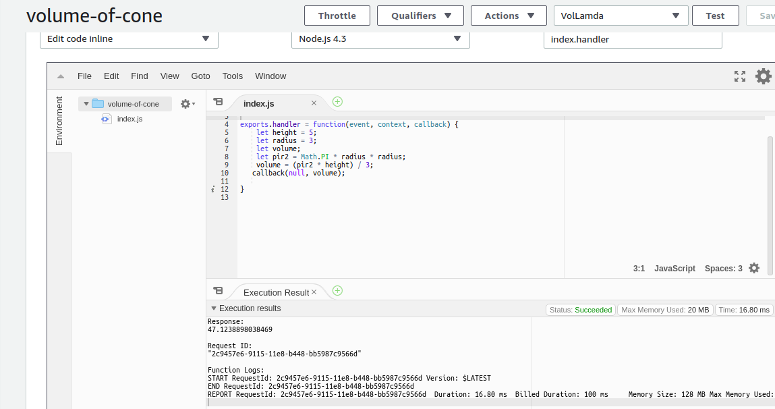
Task: Close the Execution Result tab
Action: tap(314, 292)
